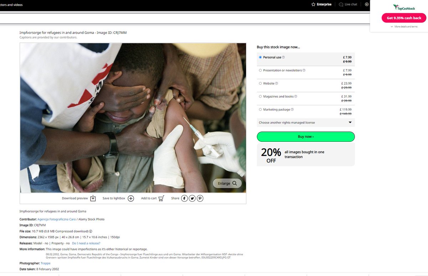
Task: Click Get 9.35% cash back button
Action: coord(404,18)
